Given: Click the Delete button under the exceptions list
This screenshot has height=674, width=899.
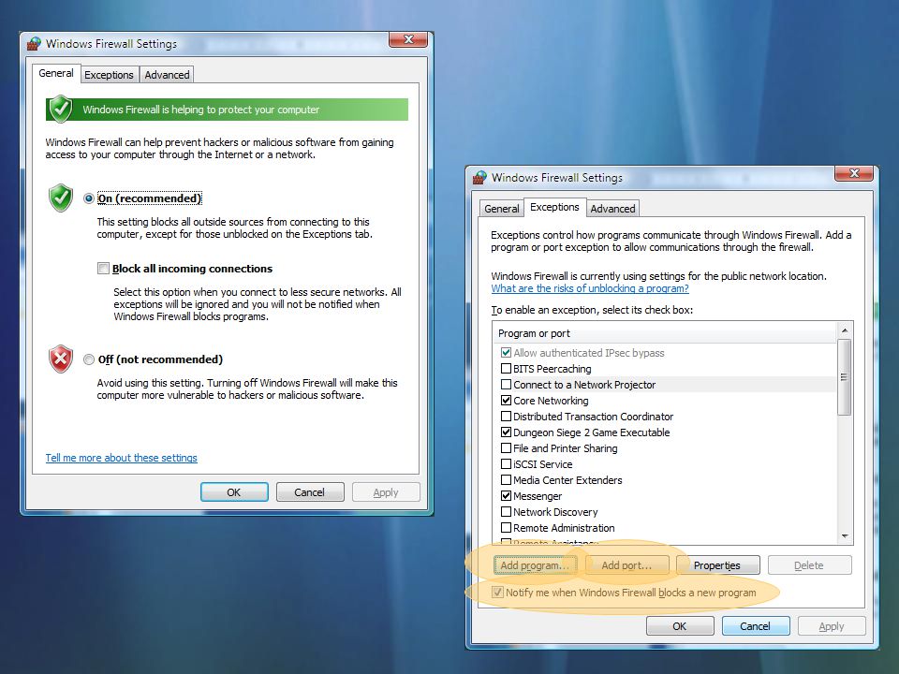Looking at the screenshot, I should click(809, 565).
